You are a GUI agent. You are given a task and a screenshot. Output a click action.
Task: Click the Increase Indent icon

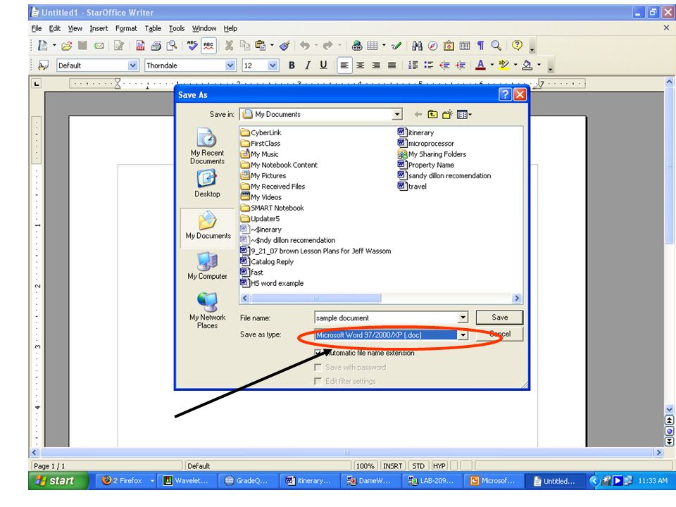pos(460,65)
